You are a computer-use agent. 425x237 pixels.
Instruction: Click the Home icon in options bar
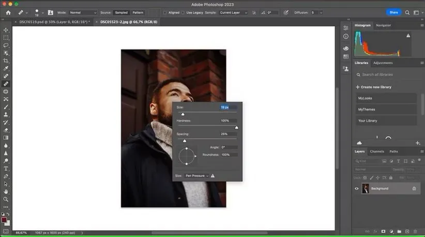(x=8, y=12)
